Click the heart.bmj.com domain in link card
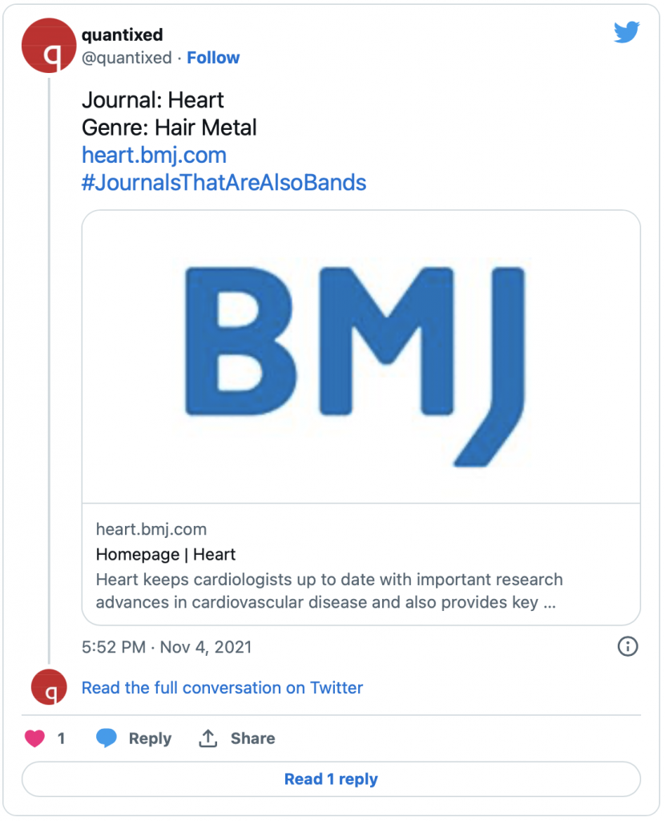Image resolution: width=665 pixels, height=821 pixels. pyautogui.click(x=151, y=529)
